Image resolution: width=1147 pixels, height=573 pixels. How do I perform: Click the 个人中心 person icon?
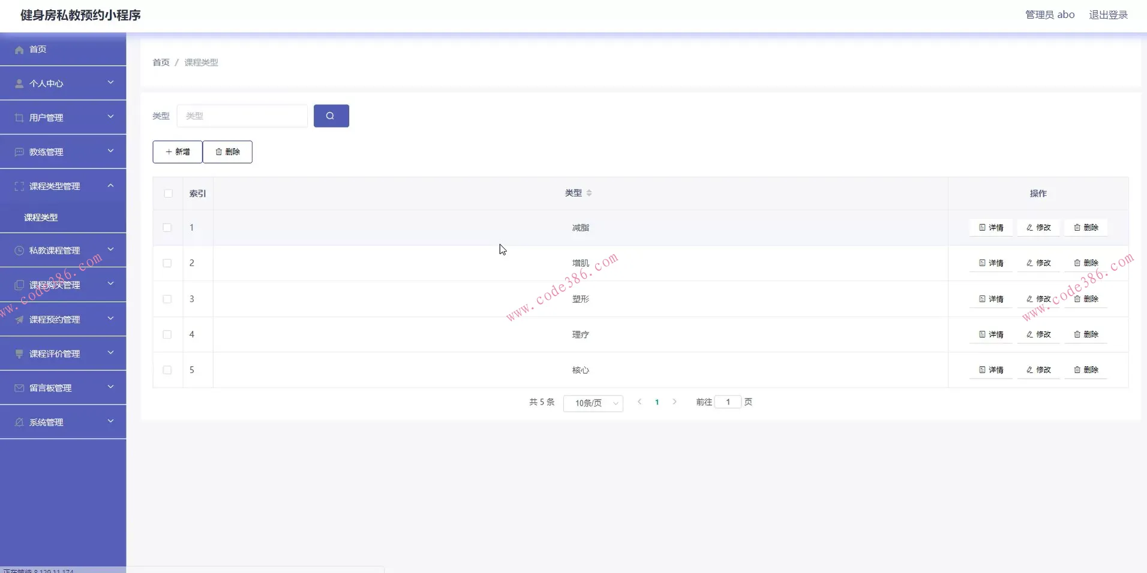click(19, 83)
